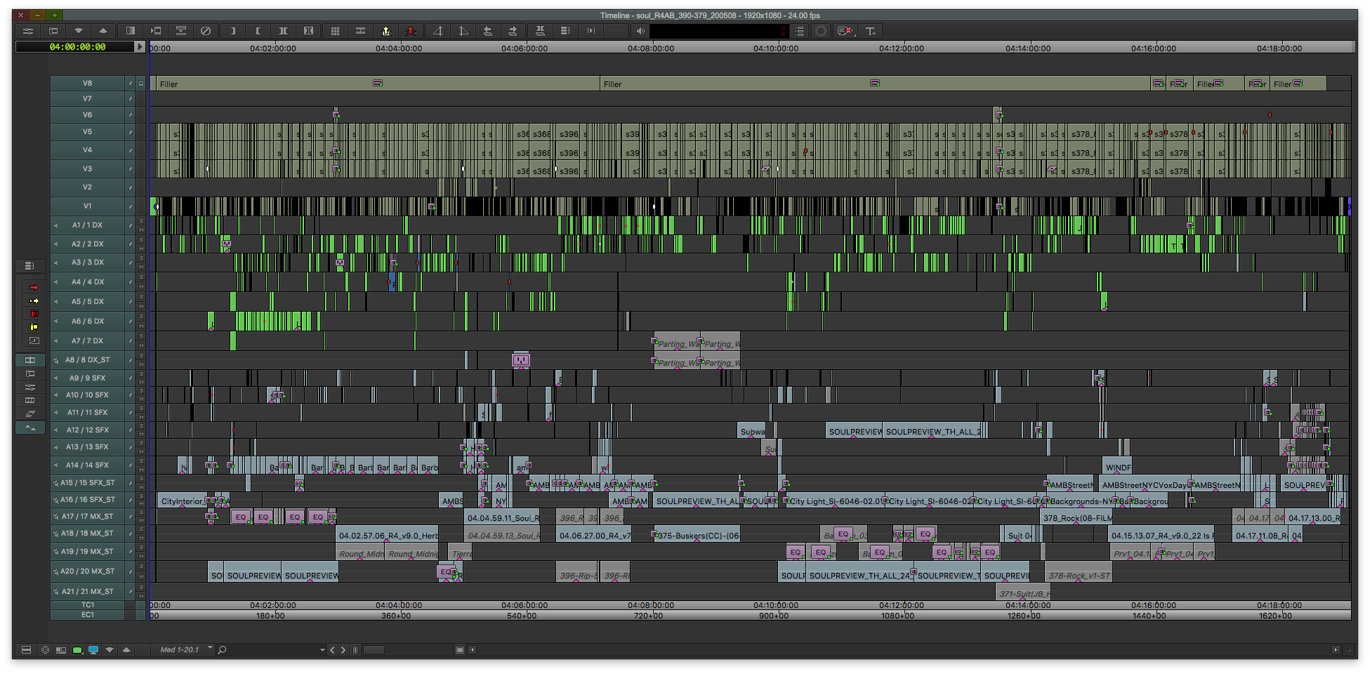Select the CityInterior clip on A16
This screenshot has width=1370, height=674.
tap(181, 501)
